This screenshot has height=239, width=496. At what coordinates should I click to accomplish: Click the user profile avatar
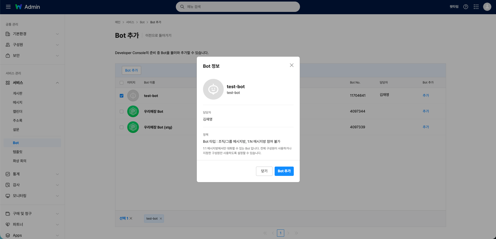click(x=487, y=7)
